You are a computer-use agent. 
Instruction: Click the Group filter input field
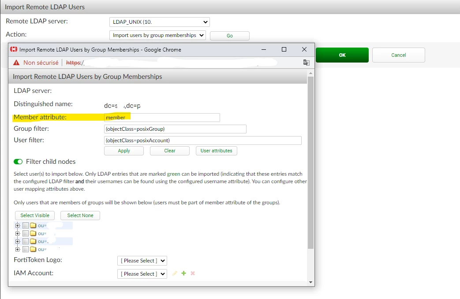175,129
